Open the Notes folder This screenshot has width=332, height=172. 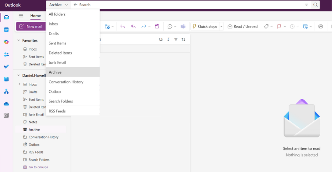pos(33,122)
